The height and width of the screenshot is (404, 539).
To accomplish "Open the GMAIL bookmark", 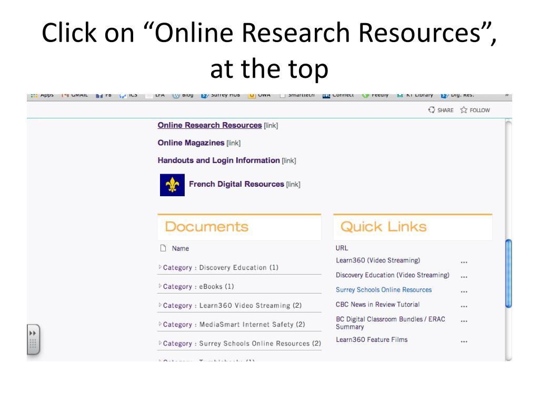I will 75,96.
